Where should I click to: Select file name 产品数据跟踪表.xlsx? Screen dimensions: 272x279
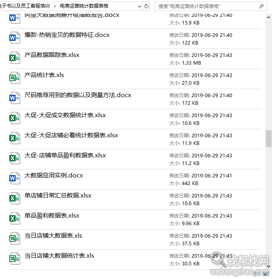[52, 55]
